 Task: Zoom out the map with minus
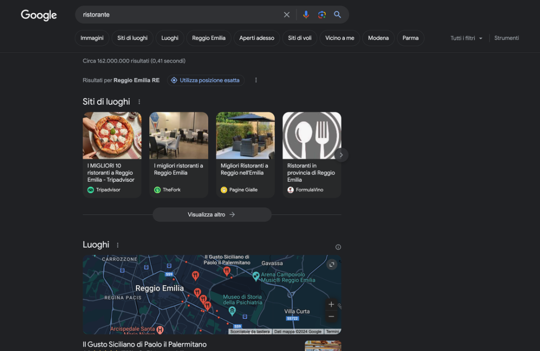click(331, 317)
